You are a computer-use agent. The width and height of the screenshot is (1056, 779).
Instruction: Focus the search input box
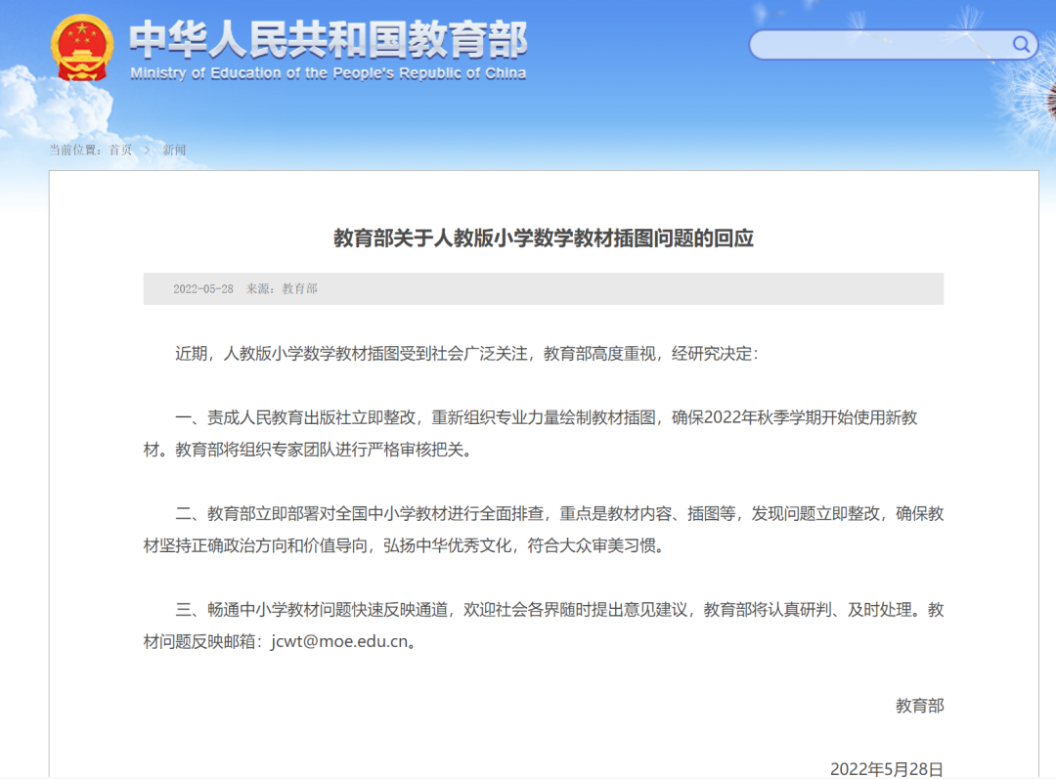tap(880, 45)
